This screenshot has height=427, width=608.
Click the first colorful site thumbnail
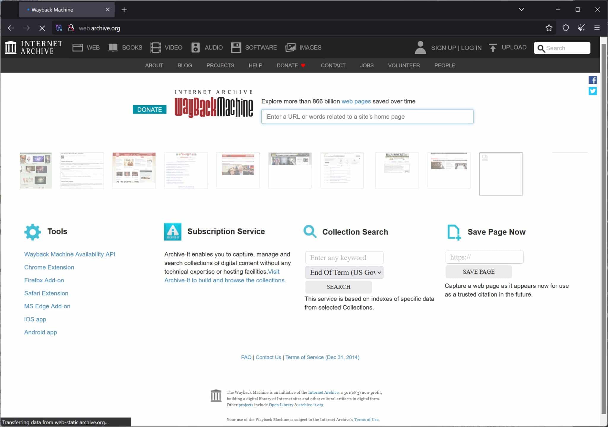click(x=36, y=171)
